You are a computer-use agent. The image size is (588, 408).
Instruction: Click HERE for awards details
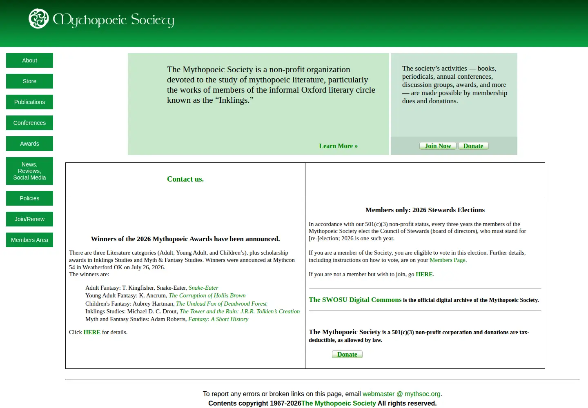pos(92,332)
